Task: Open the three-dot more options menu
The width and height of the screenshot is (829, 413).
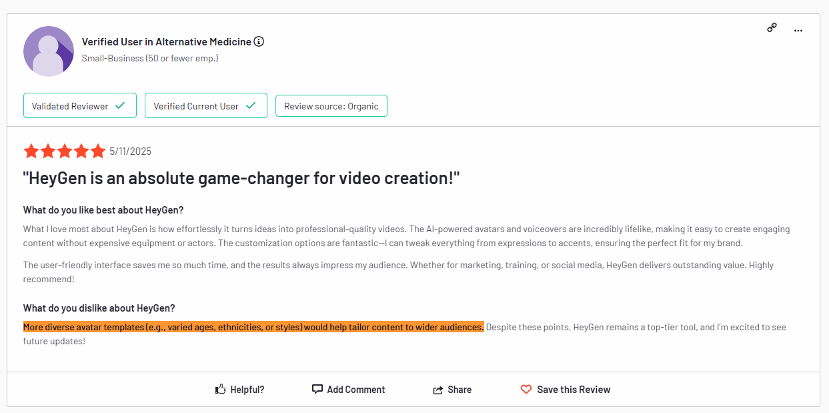Action: tap(798, 30)
